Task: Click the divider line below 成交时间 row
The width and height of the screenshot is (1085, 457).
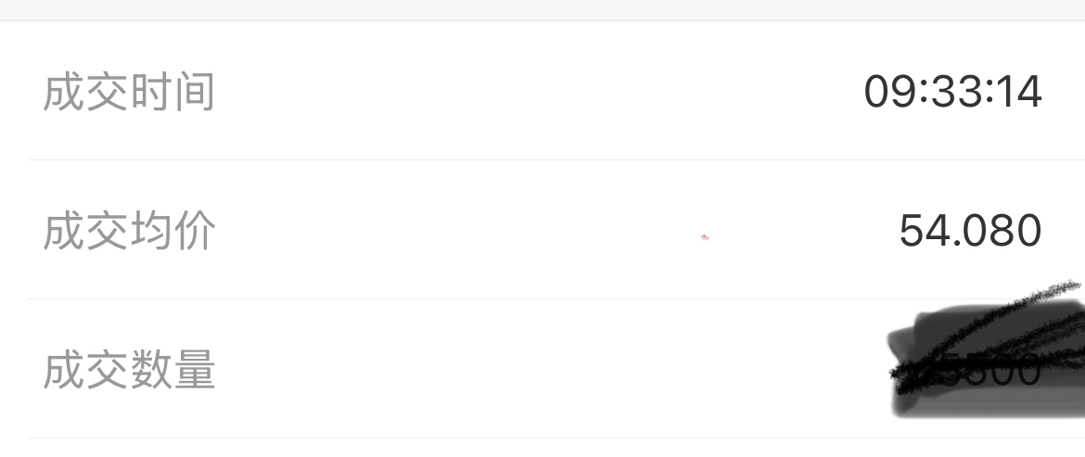Action: 556,159
